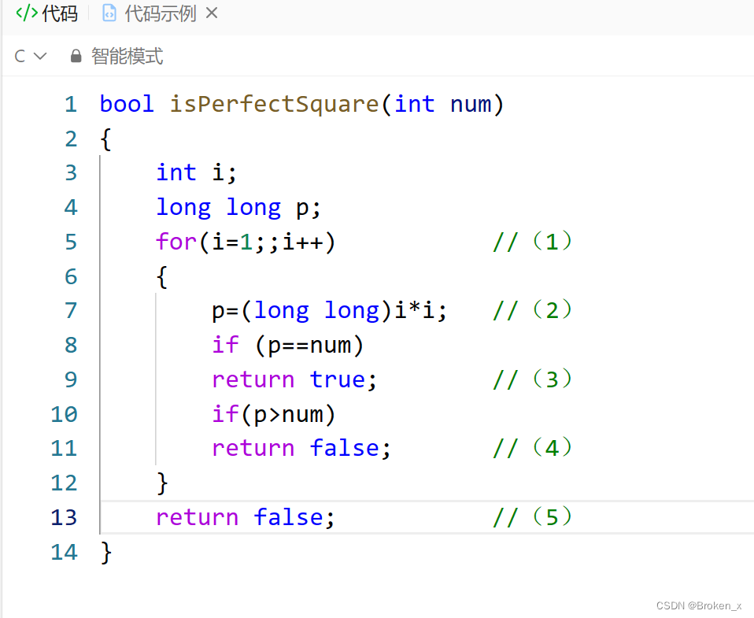Click line number 5 in the gutter
This screenshot has width=754, height=618.
(x=70, y=242)
